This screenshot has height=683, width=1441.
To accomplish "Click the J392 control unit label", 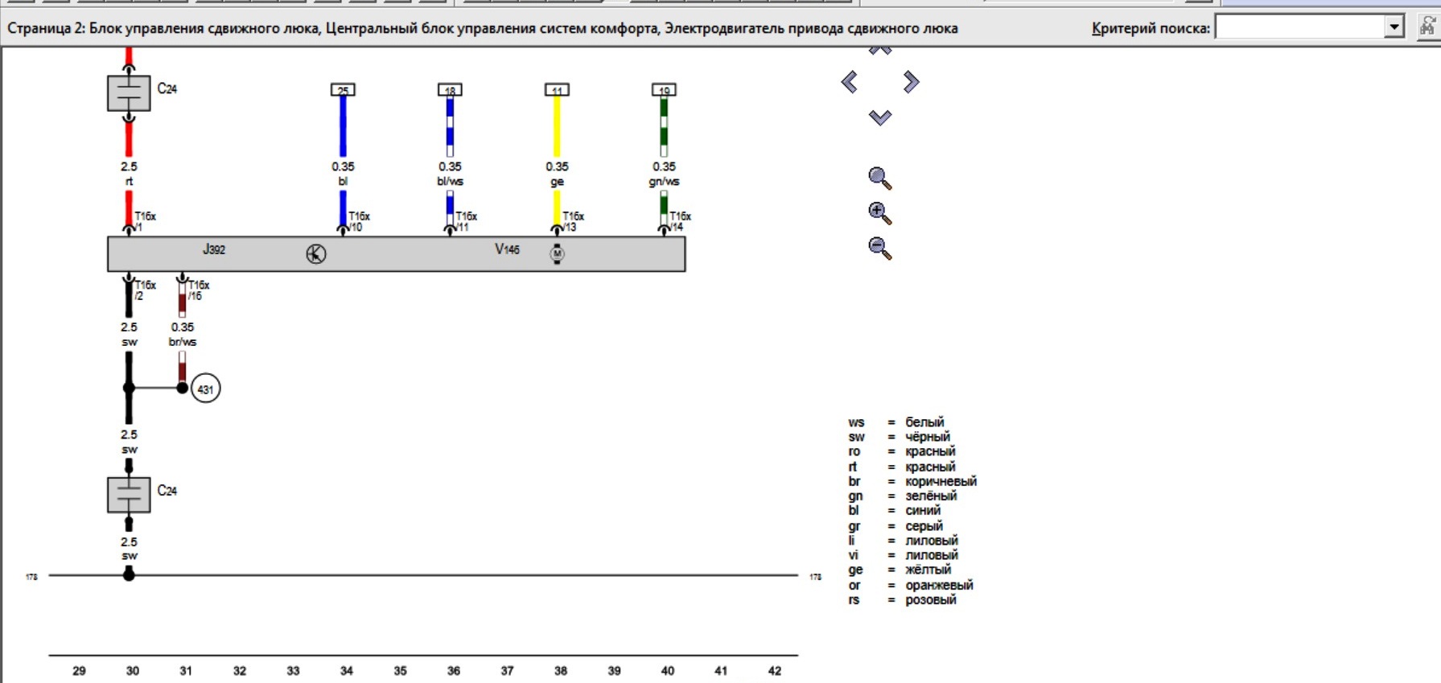I will pyautogui.click(x=214, y=250).
